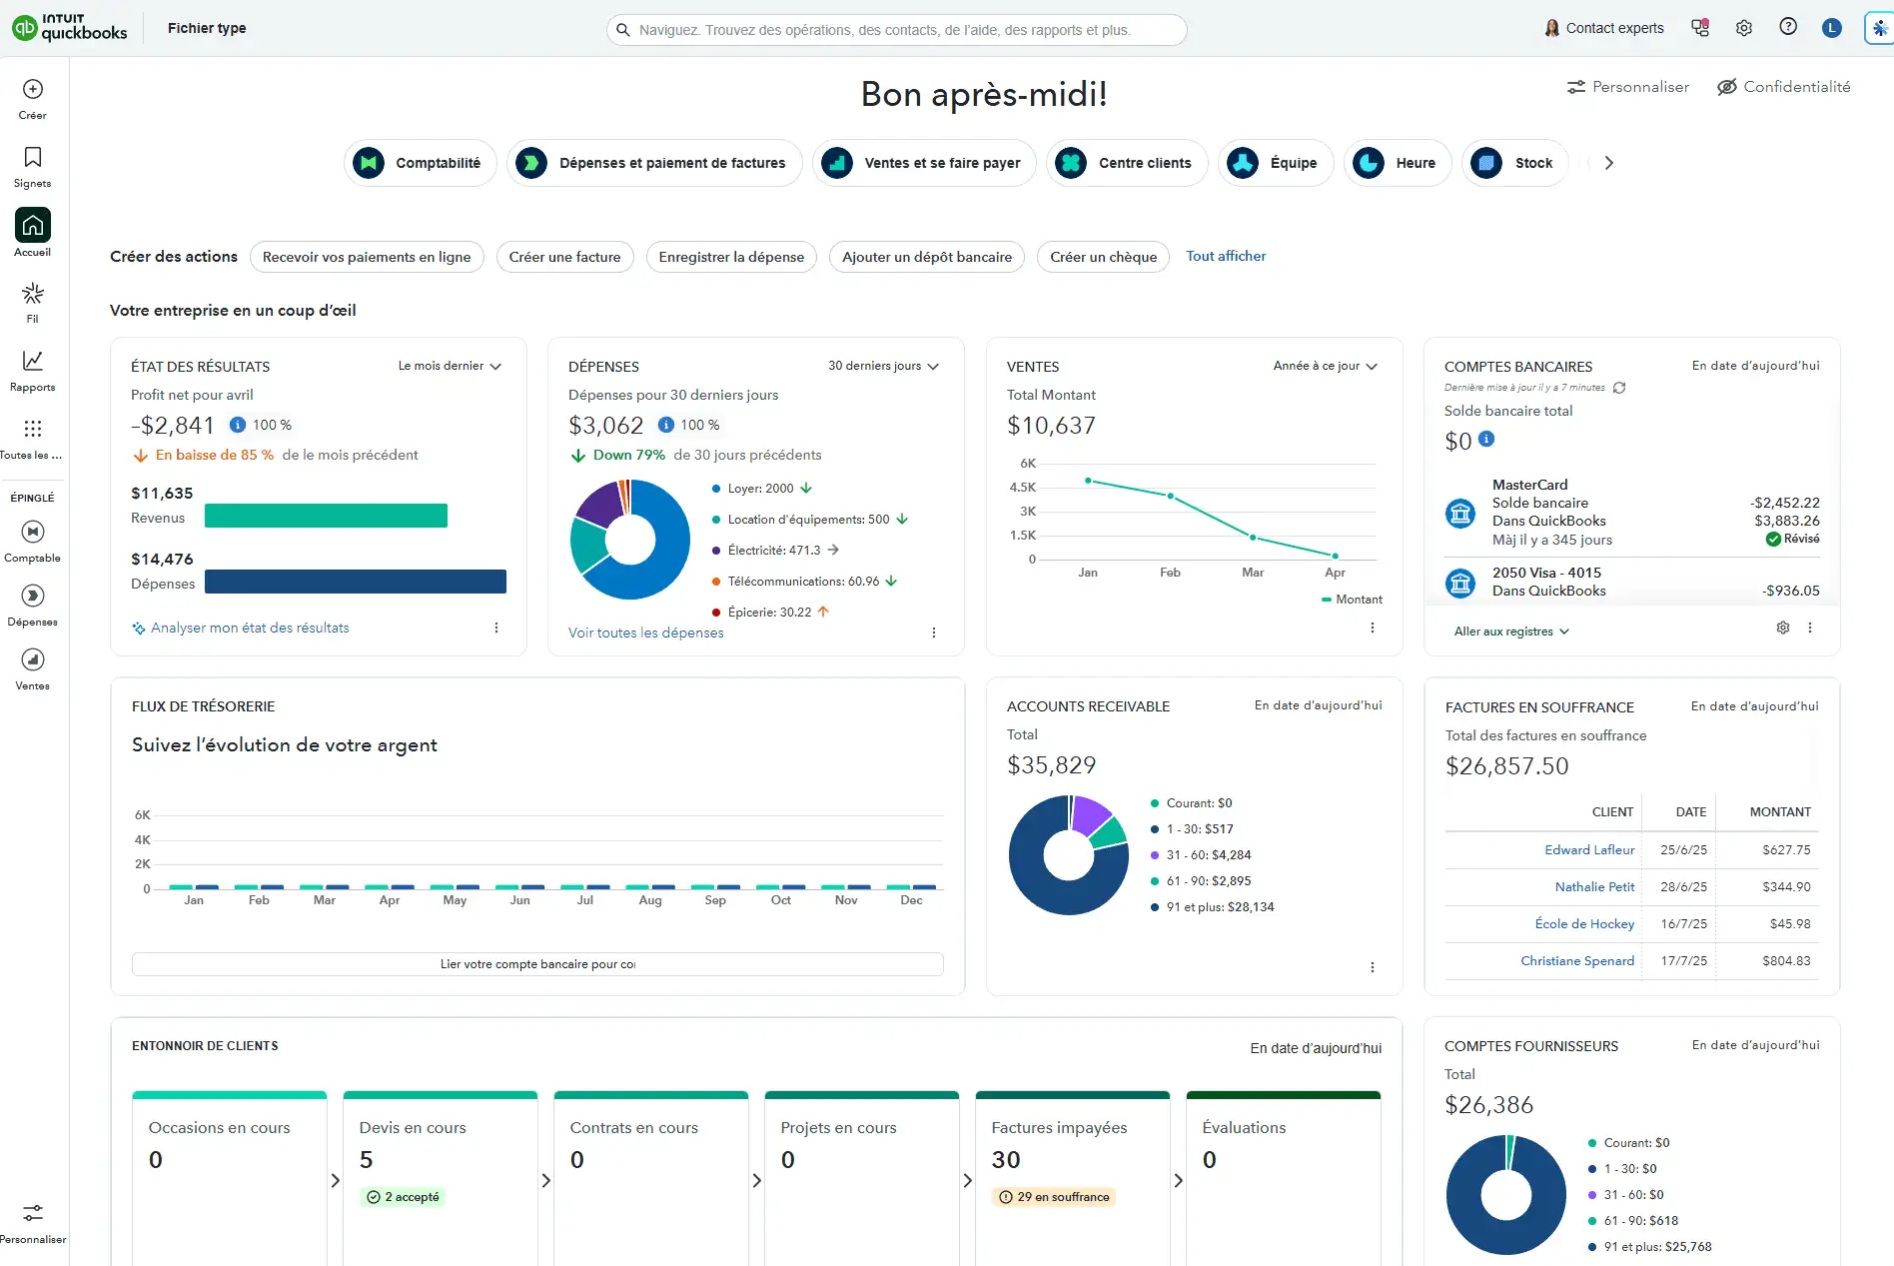Click the green Revenus bar
The width and height of the screenshot is (1894, 1266).
pos(326,516)
